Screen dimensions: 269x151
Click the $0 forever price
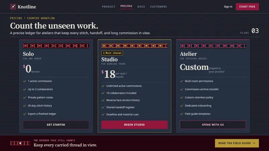(31, 69)
